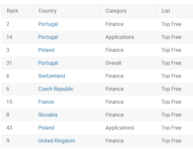Screen dimensions: 193x149
Task: Sort table by the Country column header
Action: pyautogui.click(x=47, y=11)
